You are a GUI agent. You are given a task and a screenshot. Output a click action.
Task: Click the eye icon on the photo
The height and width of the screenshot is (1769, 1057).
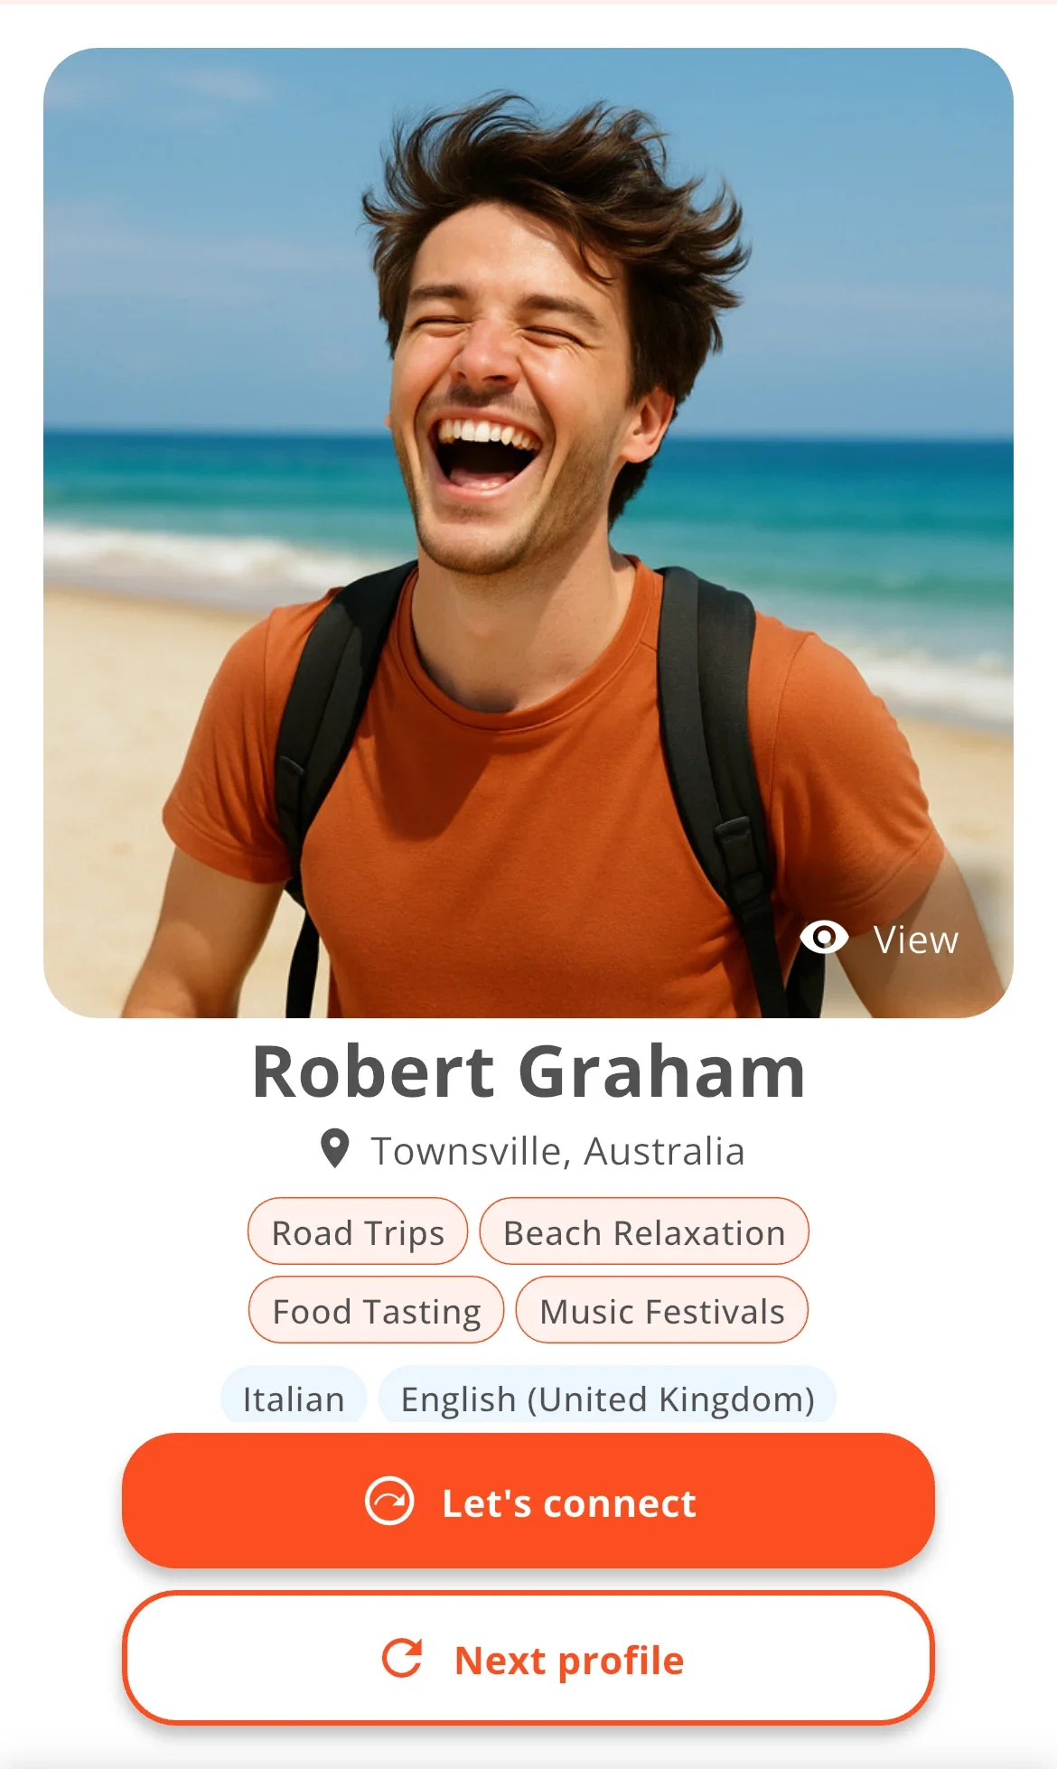(x=824, y=939)
